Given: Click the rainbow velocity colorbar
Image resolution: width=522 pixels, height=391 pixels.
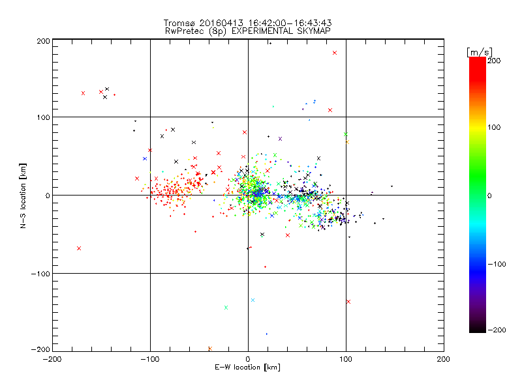Looking at the screenshot, I should [478, 195].
